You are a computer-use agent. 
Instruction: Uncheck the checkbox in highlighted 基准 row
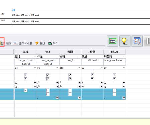pyautogui.click(x=25, y=90)
